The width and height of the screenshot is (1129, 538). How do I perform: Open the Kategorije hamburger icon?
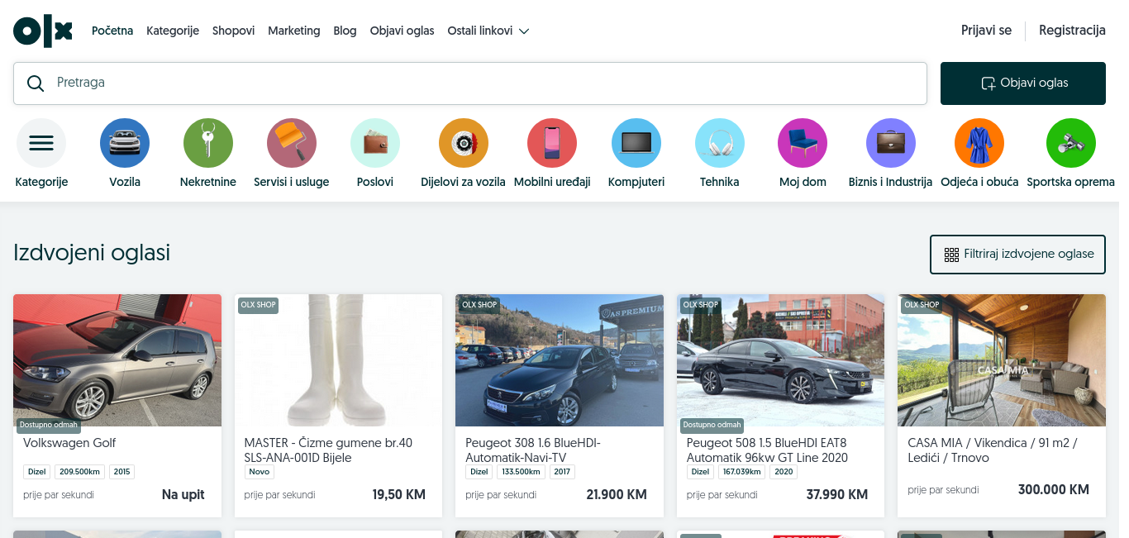click(x=41, y=143)
